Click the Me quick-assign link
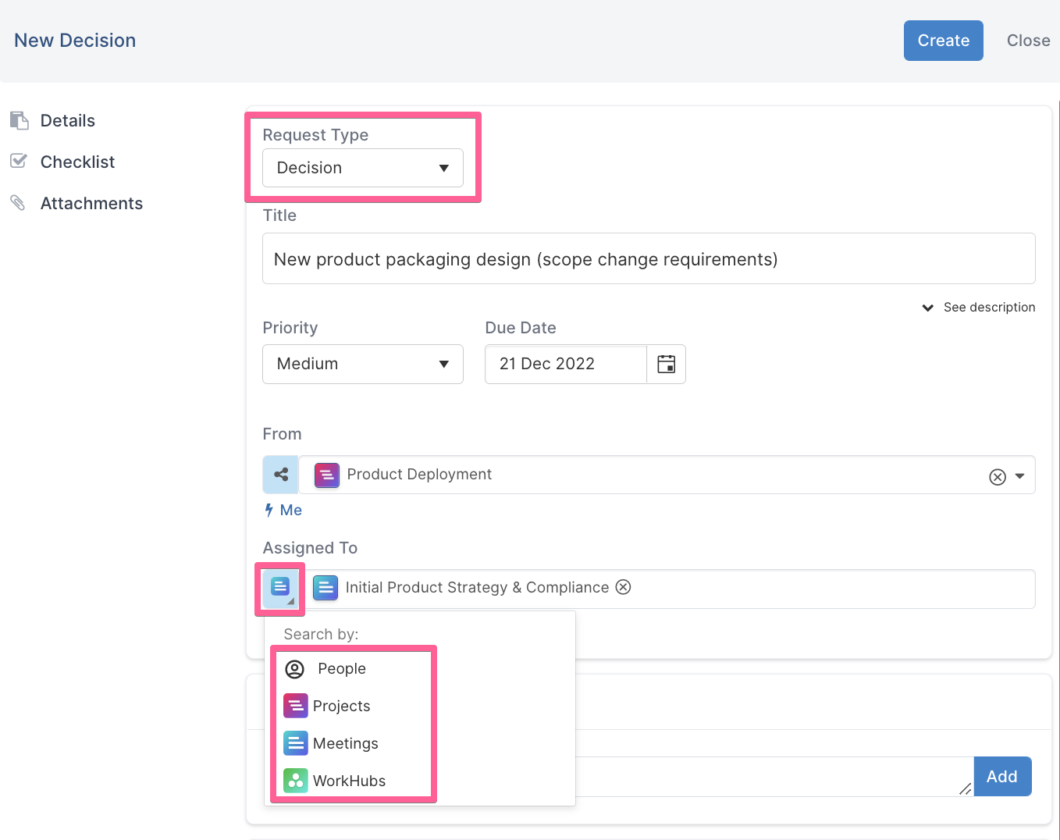 290,511
